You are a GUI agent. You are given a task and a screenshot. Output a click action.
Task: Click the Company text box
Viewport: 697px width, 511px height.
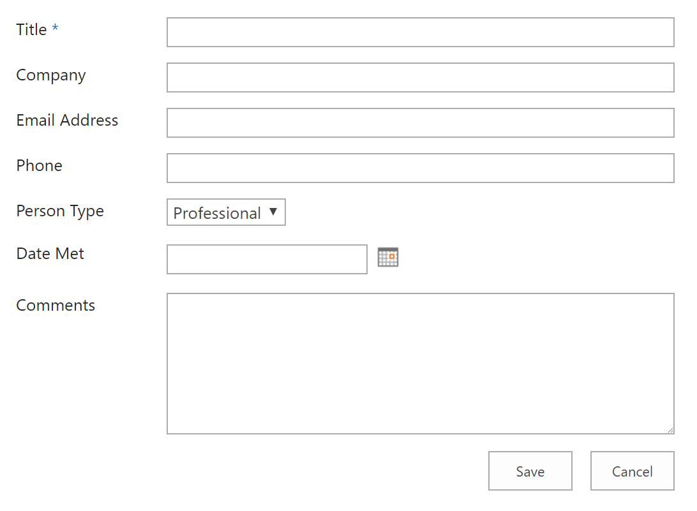(420, 77)
